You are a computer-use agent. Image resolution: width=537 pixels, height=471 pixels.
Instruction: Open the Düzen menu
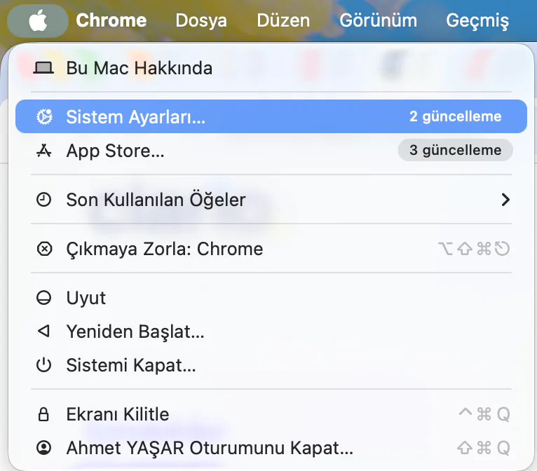point(283,20)
